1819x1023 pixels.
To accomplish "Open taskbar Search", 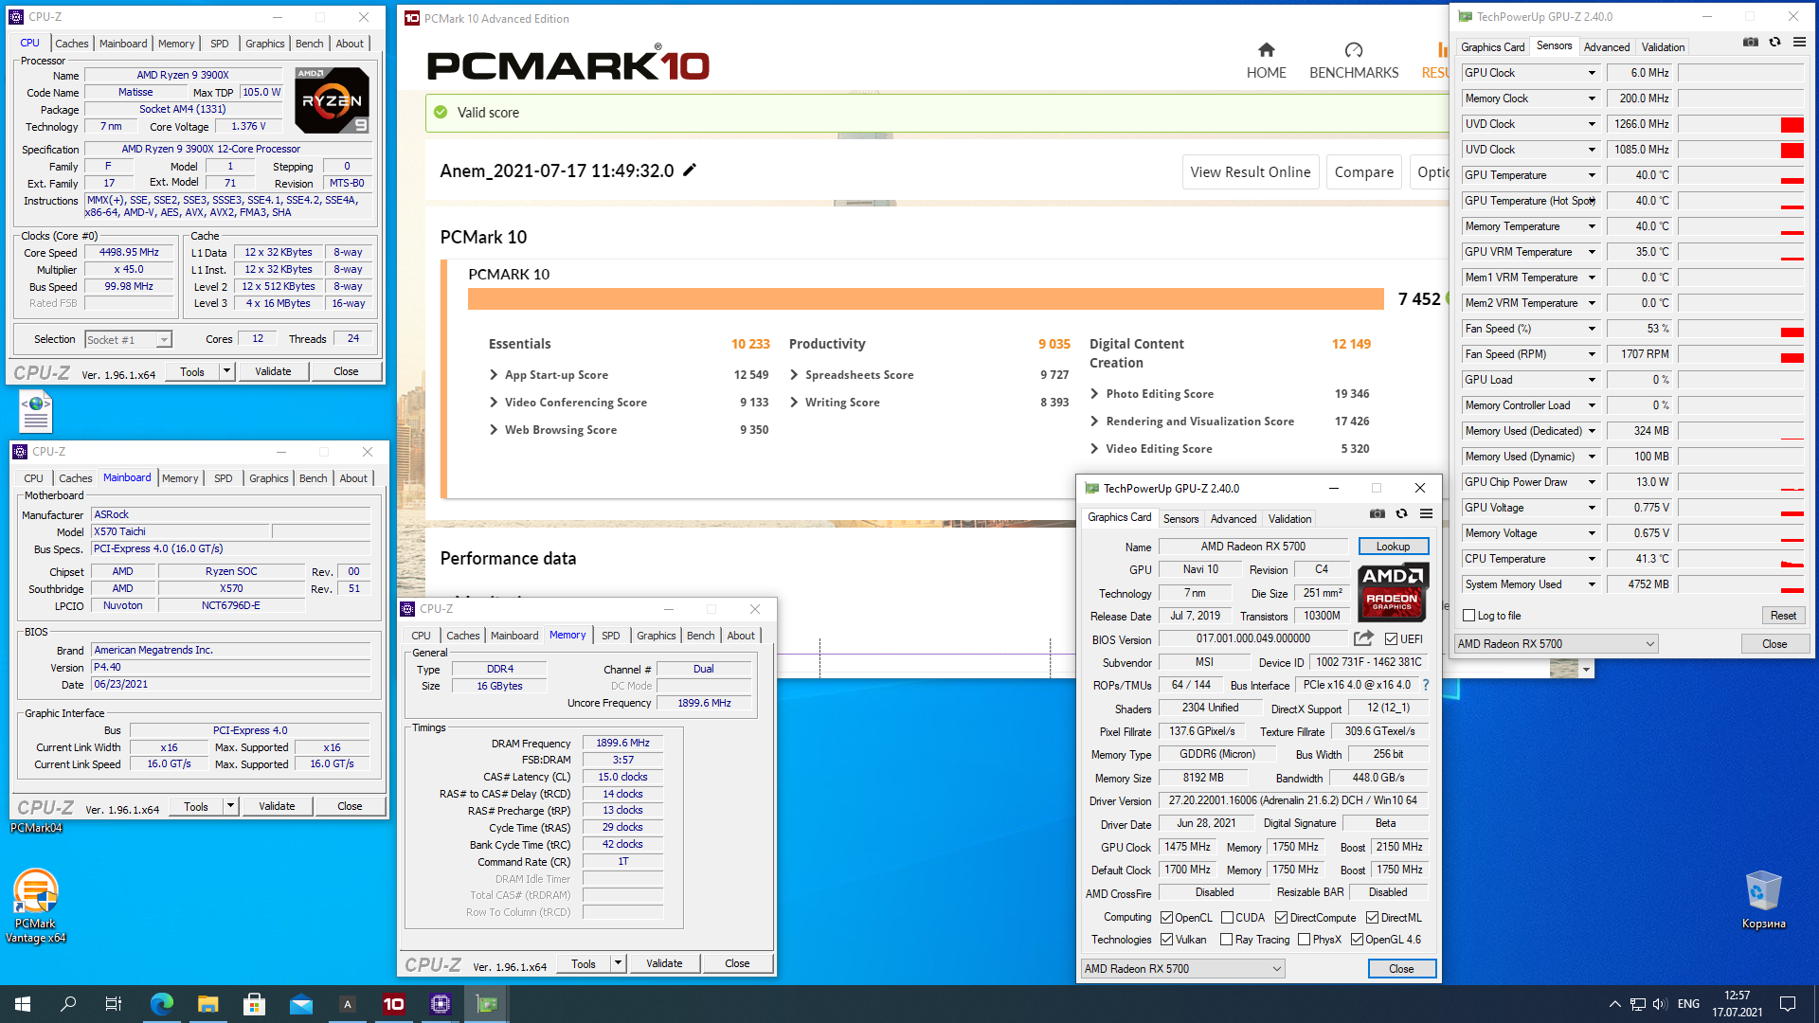I will (68, 1004).
